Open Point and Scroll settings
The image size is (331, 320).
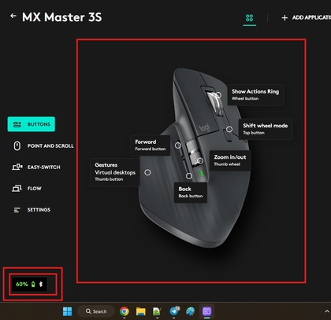pos(43,146)
